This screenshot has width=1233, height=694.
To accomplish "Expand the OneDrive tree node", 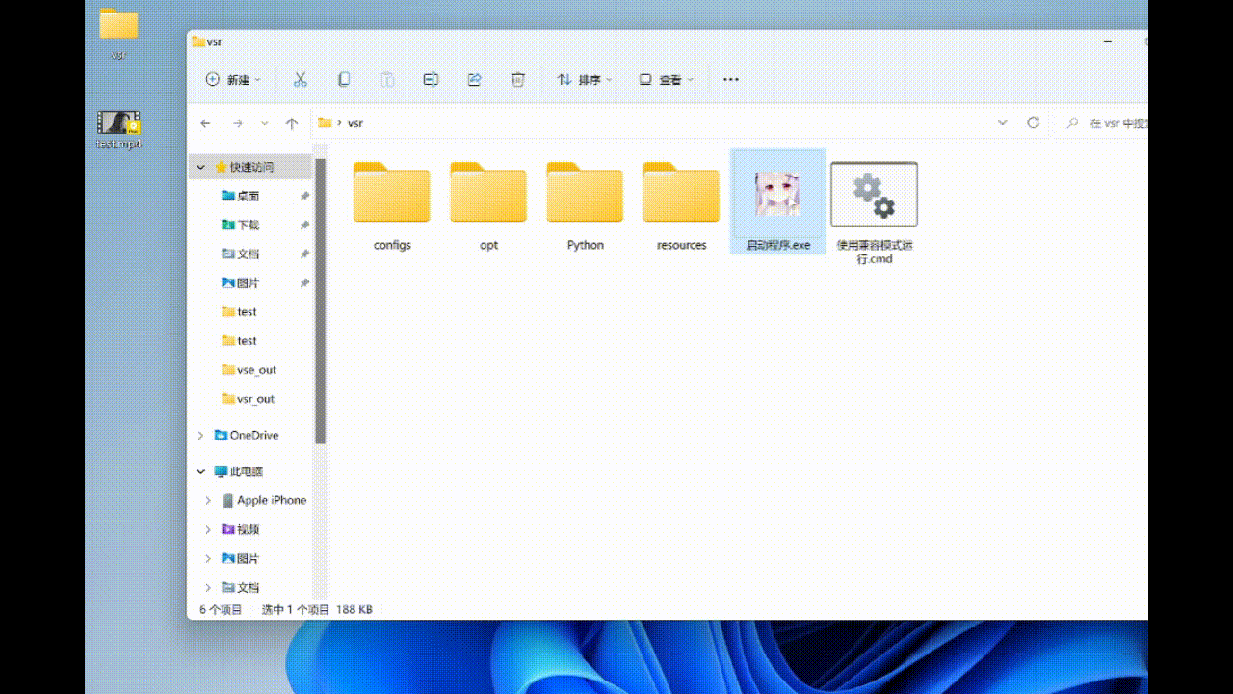I will (200, 436).
